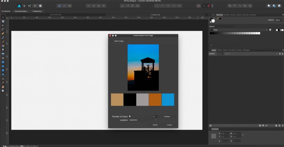Click the eyedropper in Swatches panel

(x=217, y=19)
